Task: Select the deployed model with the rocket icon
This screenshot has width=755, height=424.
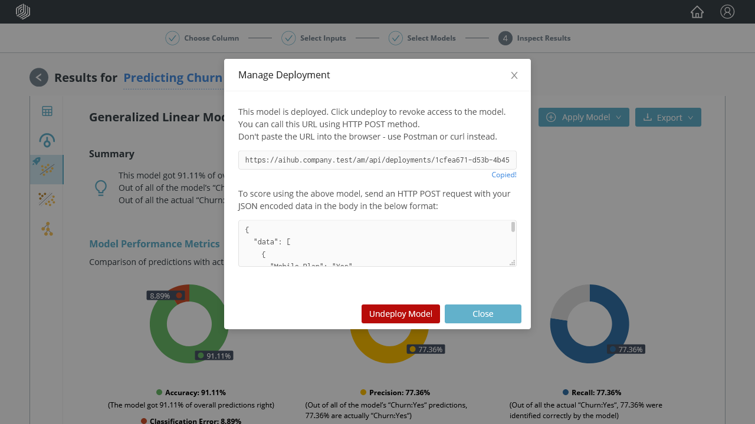Action: (x=47, y=170)
